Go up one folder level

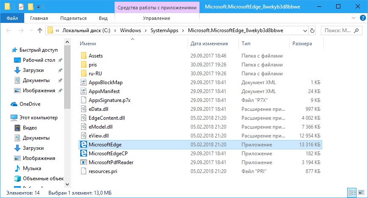pyautogui.click(x=40, y=30)
